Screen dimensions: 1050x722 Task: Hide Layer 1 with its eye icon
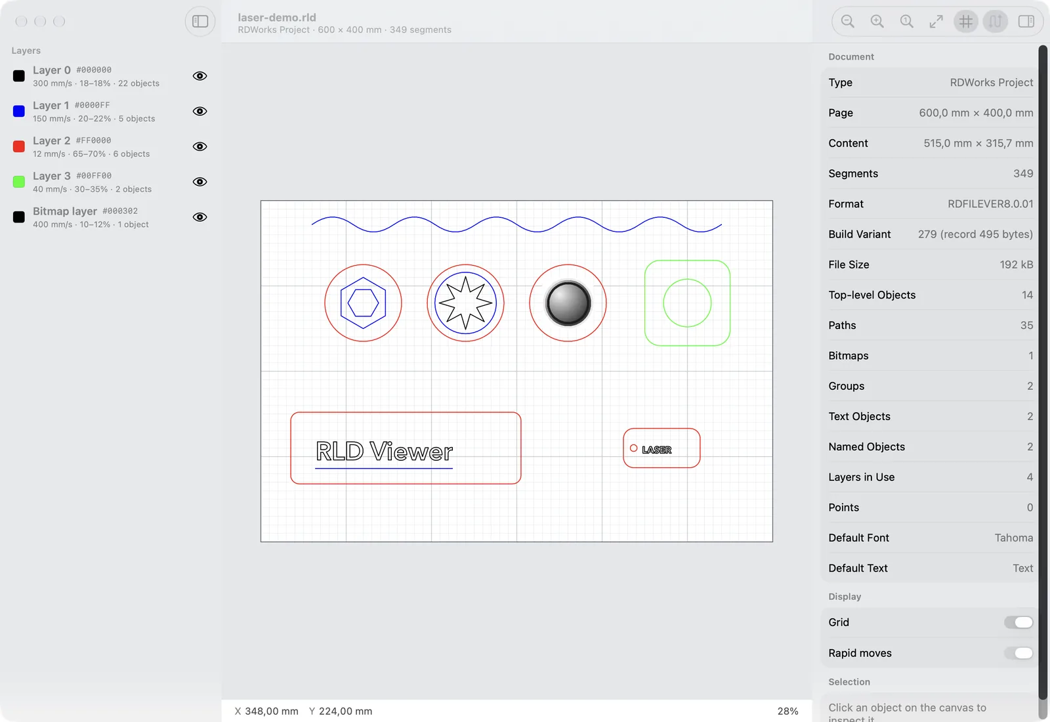click(x=200, y=112)
